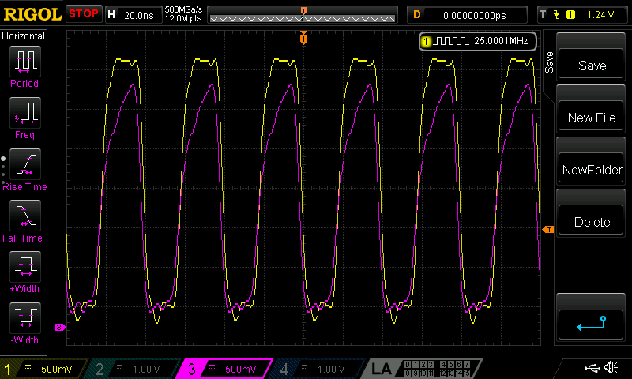The image size is (632, 379).
Task: Click the red STOP status indicator
Action: point(84,14)
